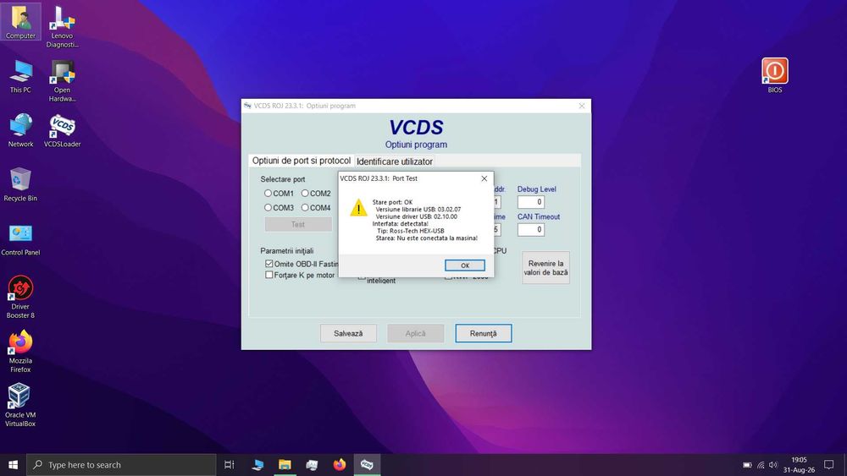
Task: Select the This PC desktop icon
Action: tap(20, 77)
